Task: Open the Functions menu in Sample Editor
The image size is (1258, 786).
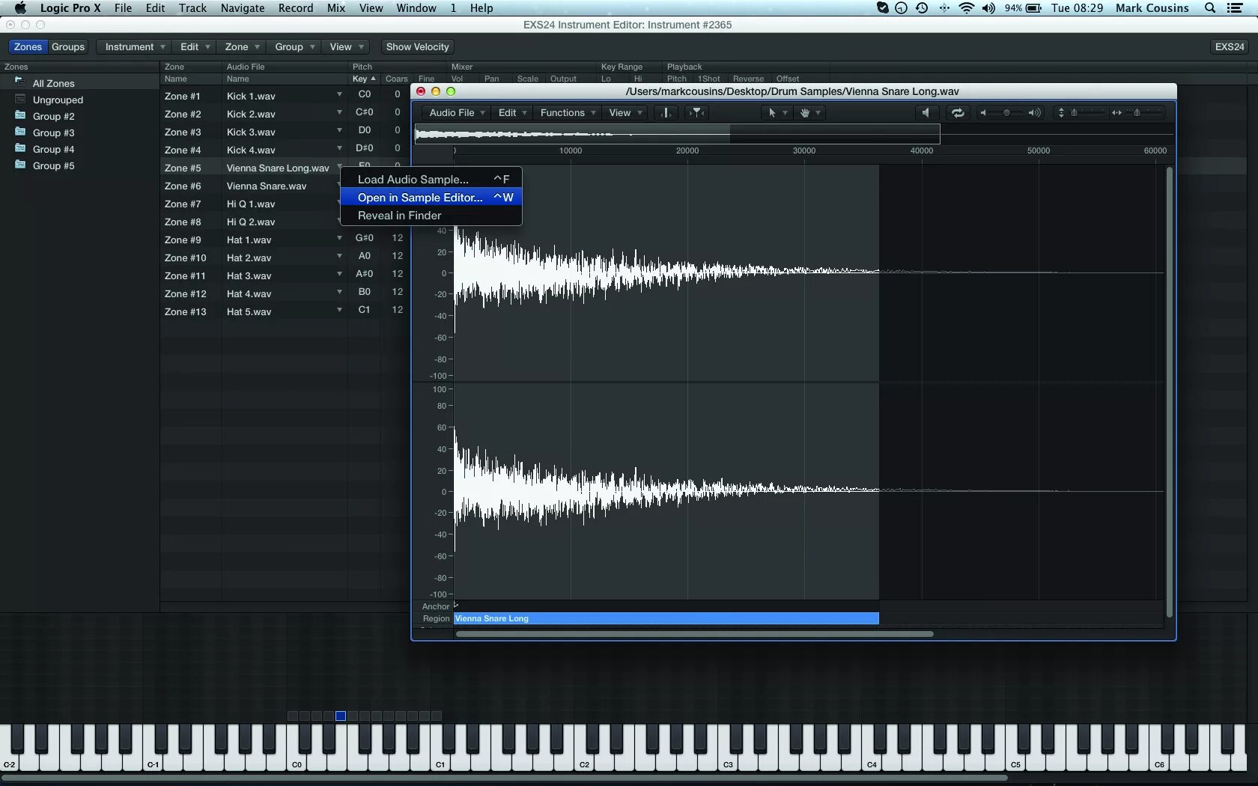Action: click(x=568, y=113)
